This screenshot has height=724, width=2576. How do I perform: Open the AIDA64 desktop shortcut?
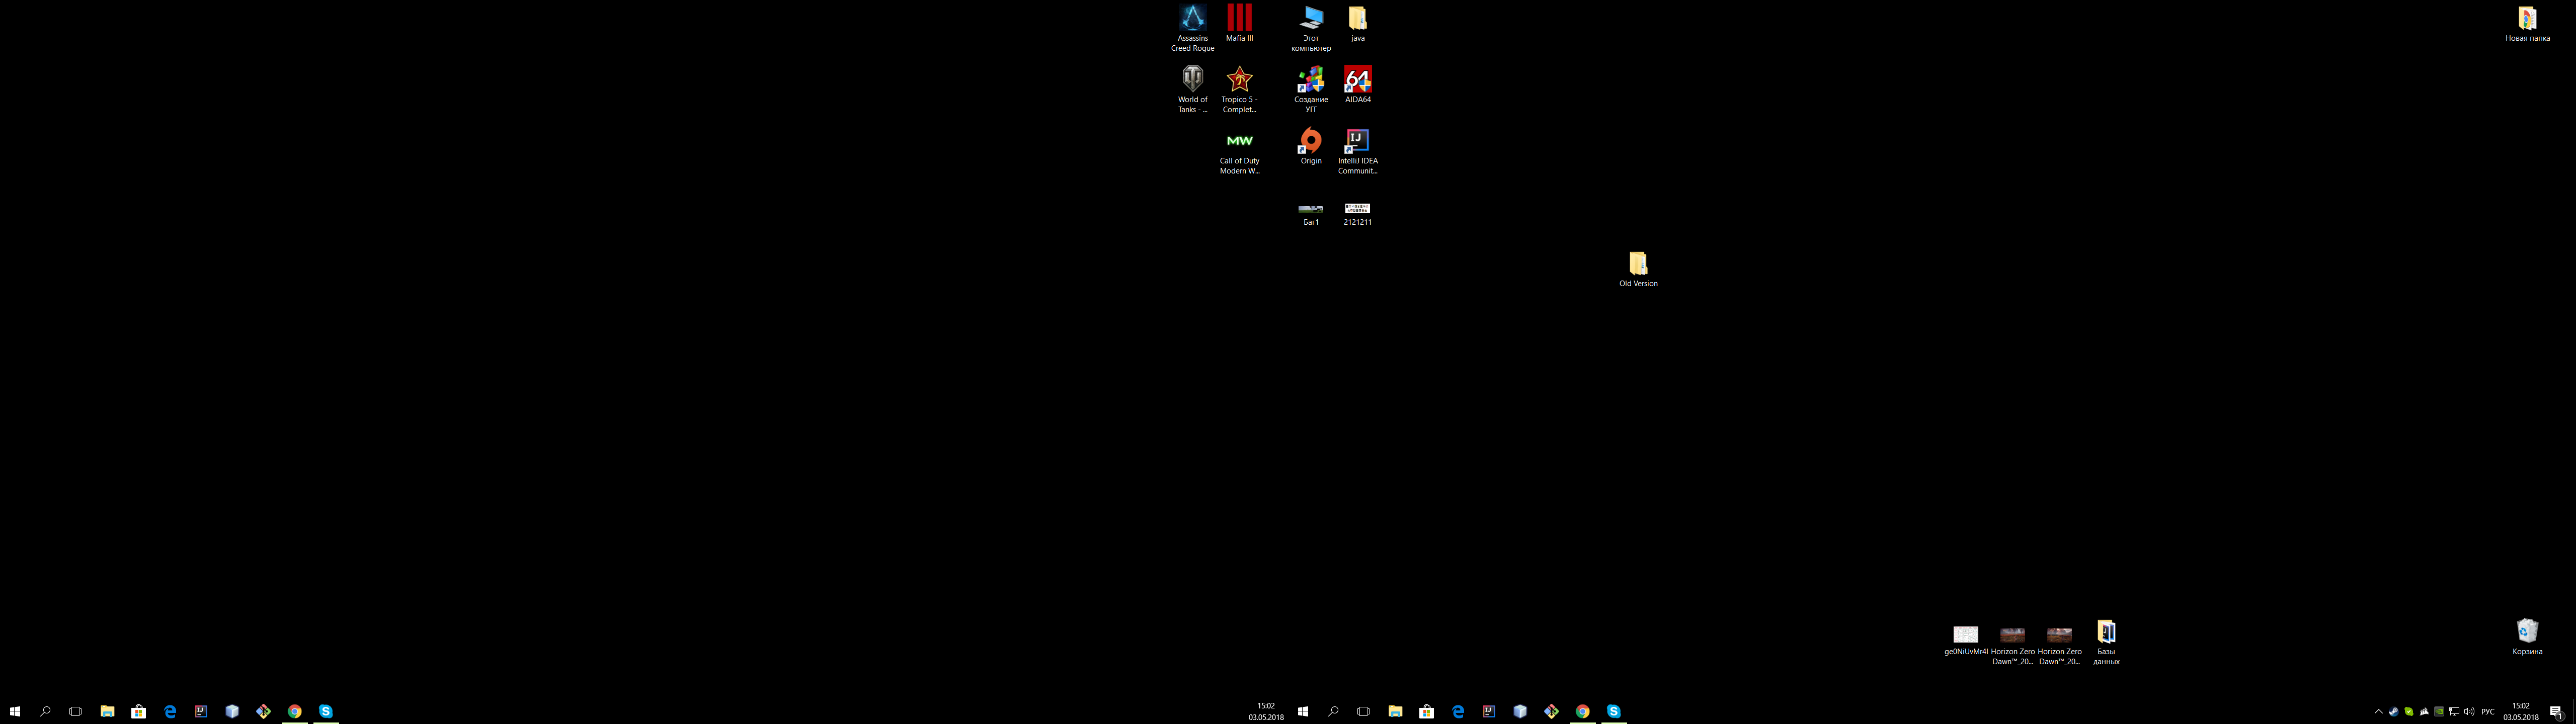point(1357,79)
